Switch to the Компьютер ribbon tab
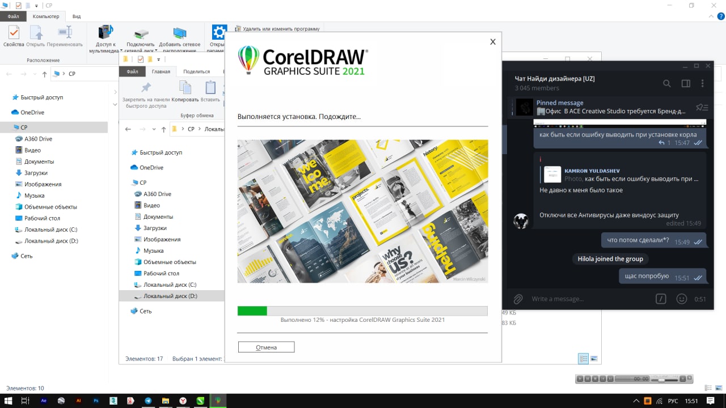 [46, 17]
